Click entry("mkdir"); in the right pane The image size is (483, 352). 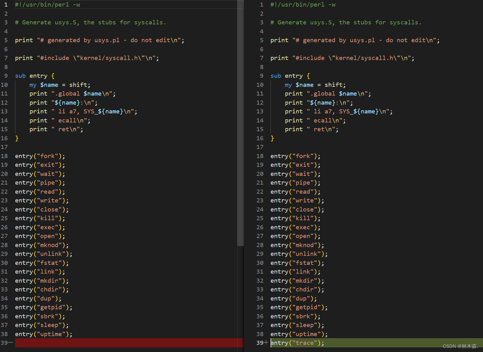click(297, 281)
